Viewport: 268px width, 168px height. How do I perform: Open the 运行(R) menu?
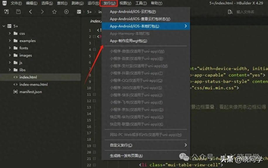point(94,3)
